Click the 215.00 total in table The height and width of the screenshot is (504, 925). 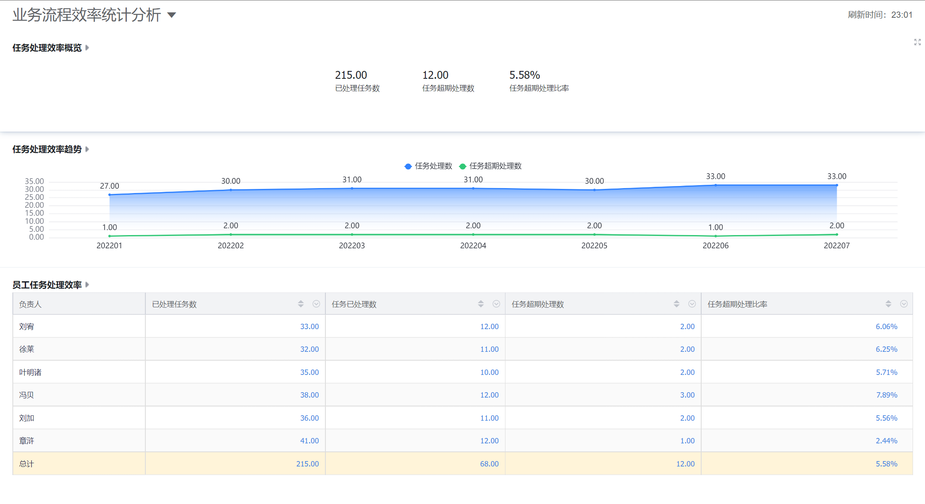click(x=308, y=464)
